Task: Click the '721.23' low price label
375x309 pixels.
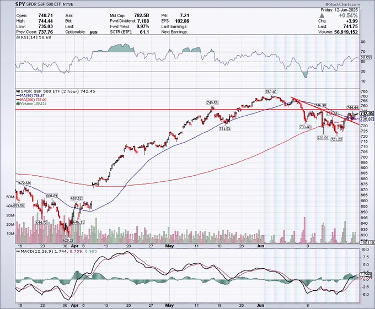Action: 336,139
